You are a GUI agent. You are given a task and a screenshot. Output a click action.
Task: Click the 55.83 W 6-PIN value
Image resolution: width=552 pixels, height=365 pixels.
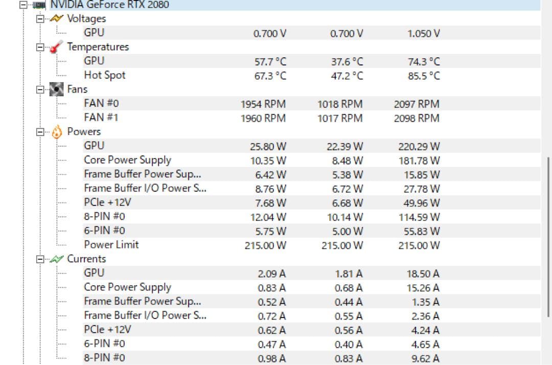(422, 231)
